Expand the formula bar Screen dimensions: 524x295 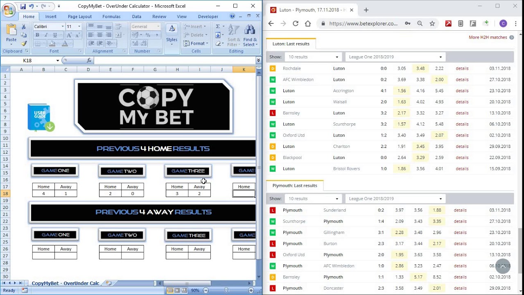[258, 60]
